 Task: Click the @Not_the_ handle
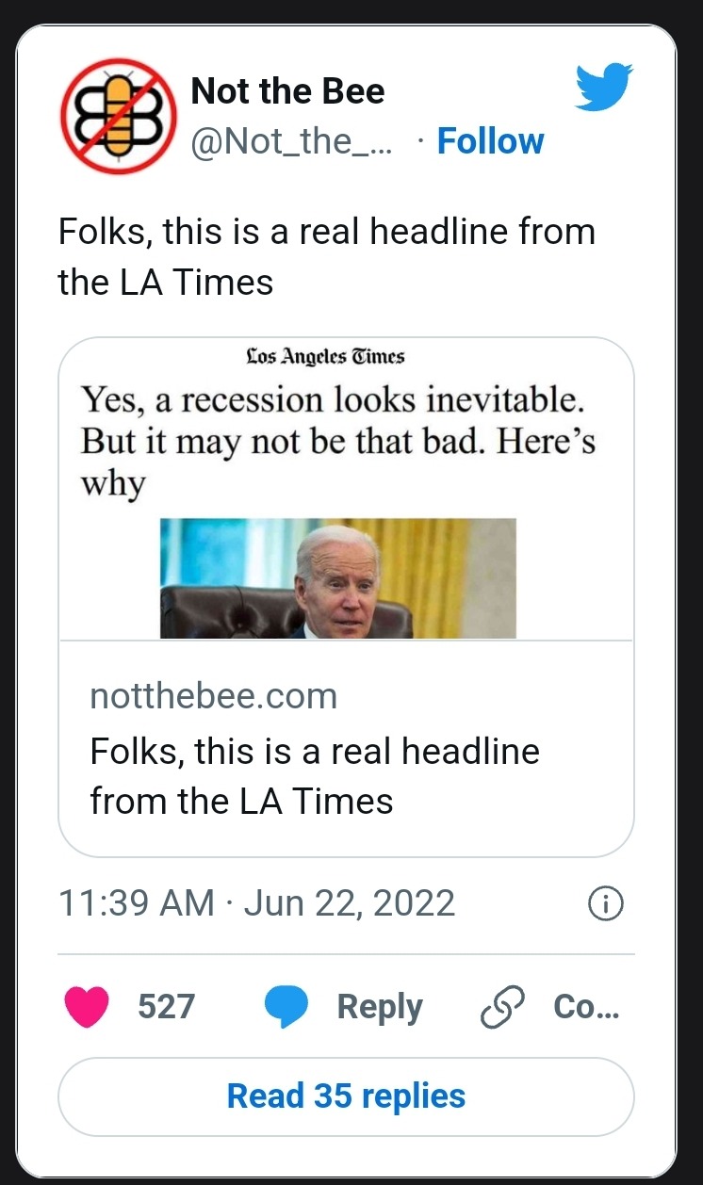pos(293,142)
